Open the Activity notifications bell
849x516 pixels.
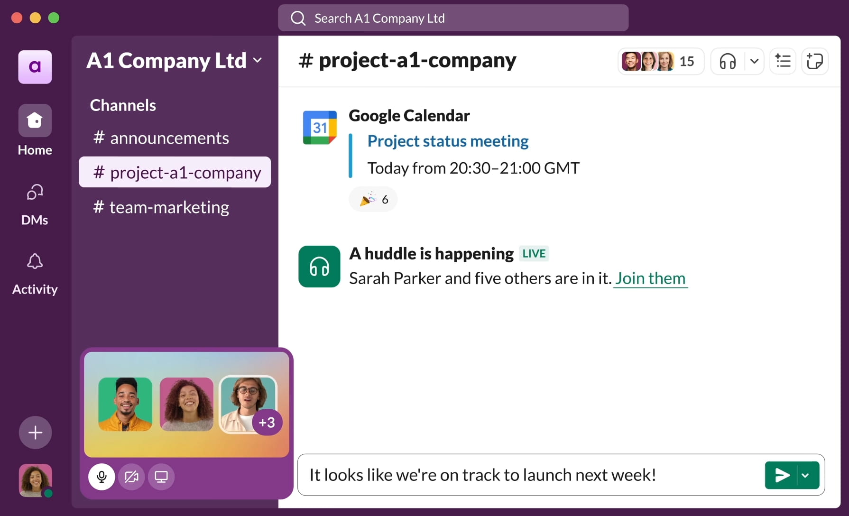coord(35,262)
